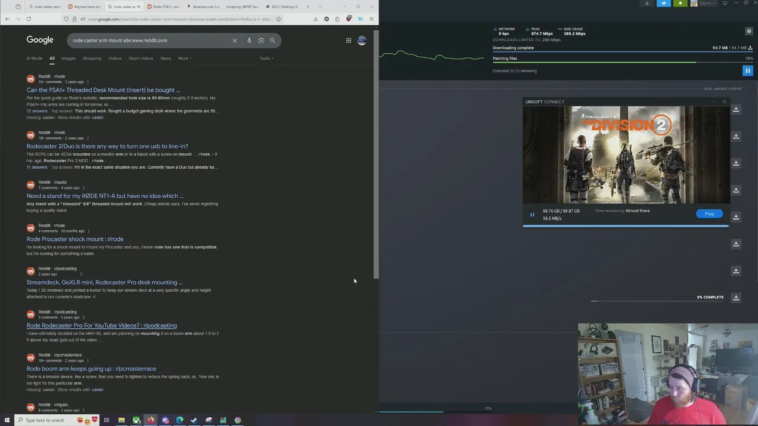
Task: Open Steam notifications bell icon
Action: (680, 3)
